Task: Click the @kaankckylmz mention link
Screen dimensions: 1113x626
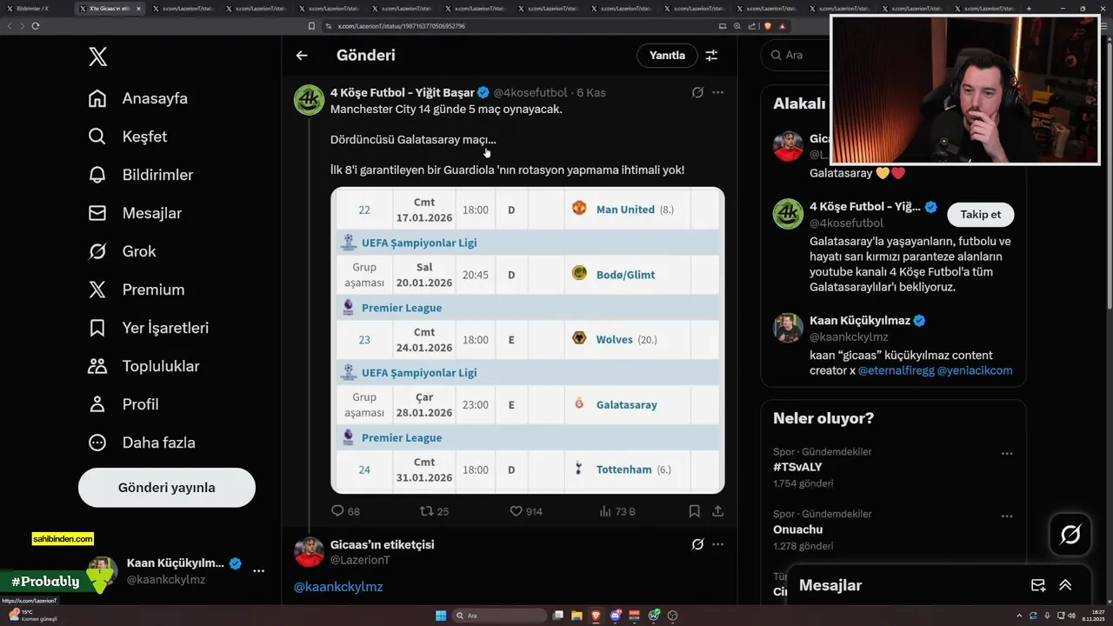Action: pyautogui.click(x=338, y=587)
